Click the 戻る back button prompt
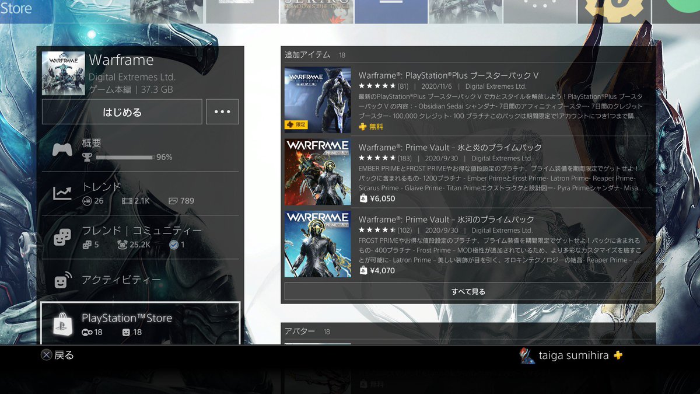 point(57,355)
